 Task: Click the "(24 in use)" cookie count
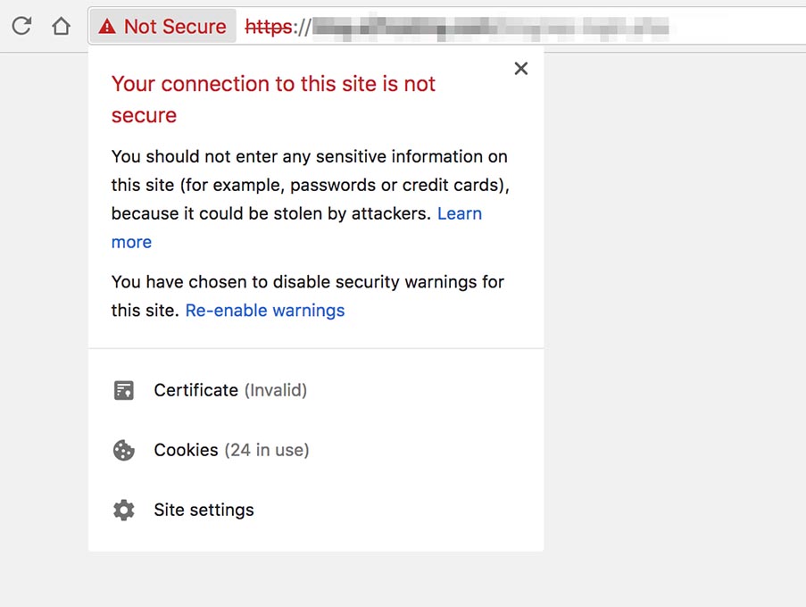point(267,450)
